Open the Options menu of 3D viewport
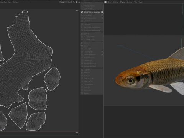Screen dimensions: 184x138 point(129,2)
